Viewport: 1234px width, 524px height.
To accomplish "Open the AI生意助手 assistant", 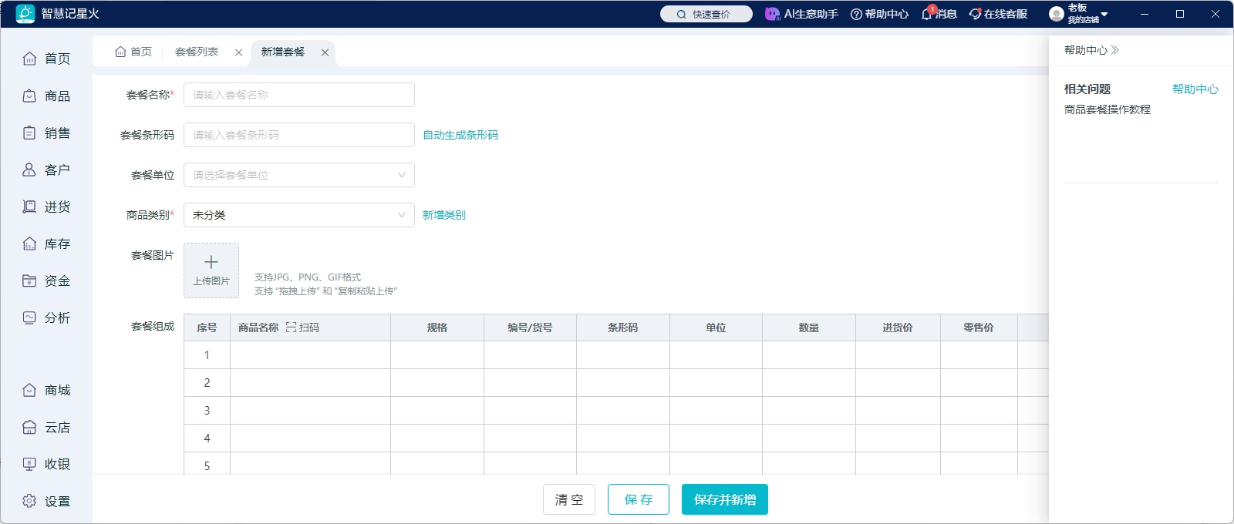I will coord(801,14).
